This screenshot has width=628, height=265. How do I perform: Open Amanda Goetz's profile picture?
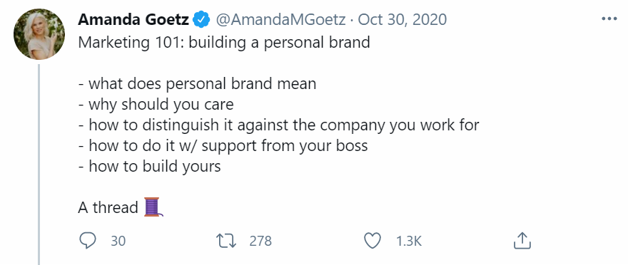coord(39,34)
